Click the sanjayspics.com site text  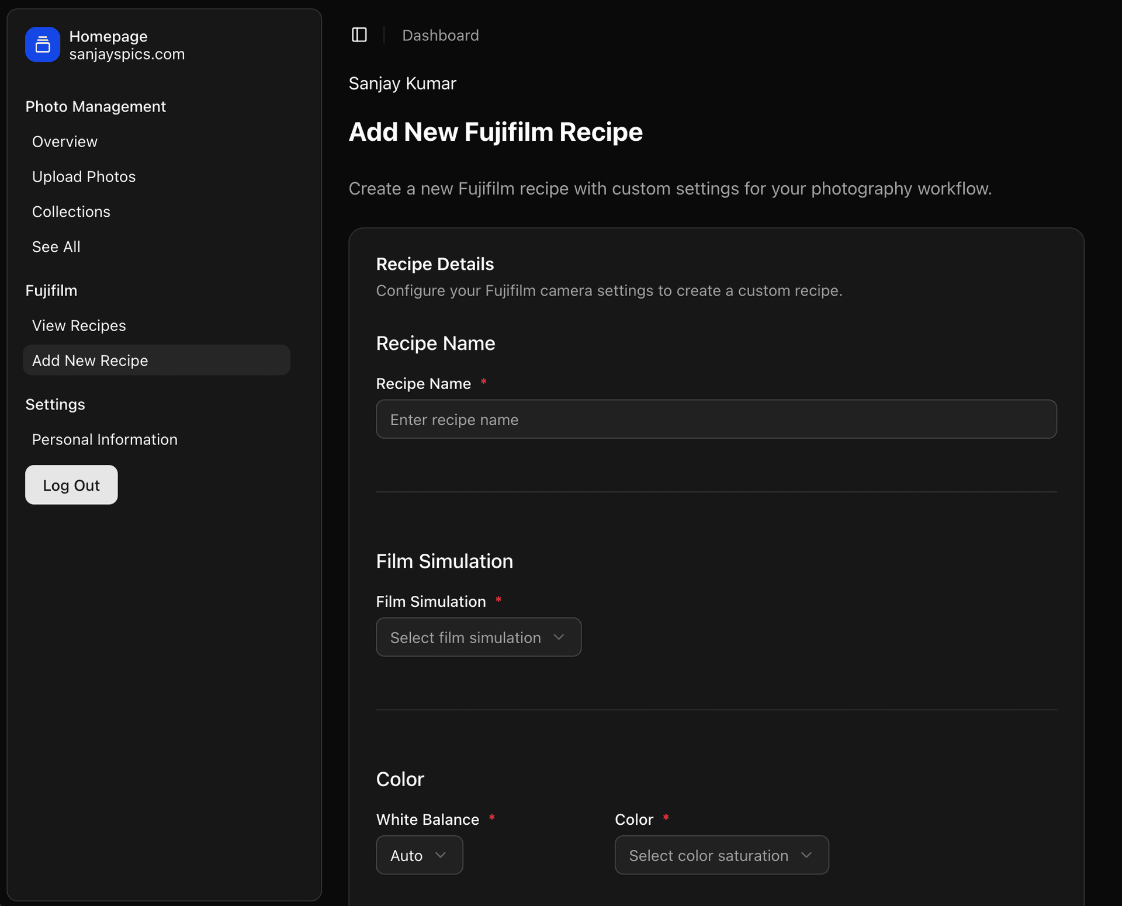pyautogui.click(x=127, y=54)
